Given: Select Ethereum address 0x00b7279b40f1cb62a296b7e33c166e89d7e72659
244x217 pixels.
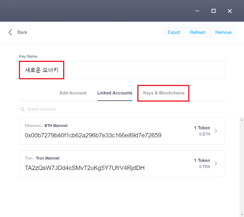Looking at the screenshot, I should (x=93, y=136).
